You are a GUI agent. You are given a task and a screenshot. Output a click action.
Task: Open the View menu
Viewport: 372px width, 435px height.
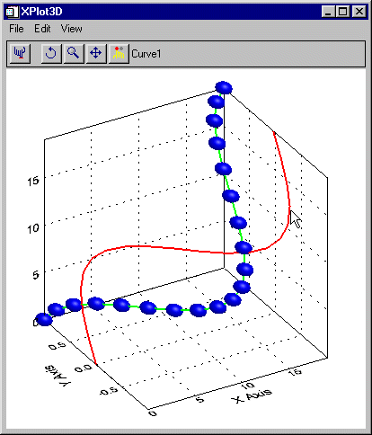point(72,29)
